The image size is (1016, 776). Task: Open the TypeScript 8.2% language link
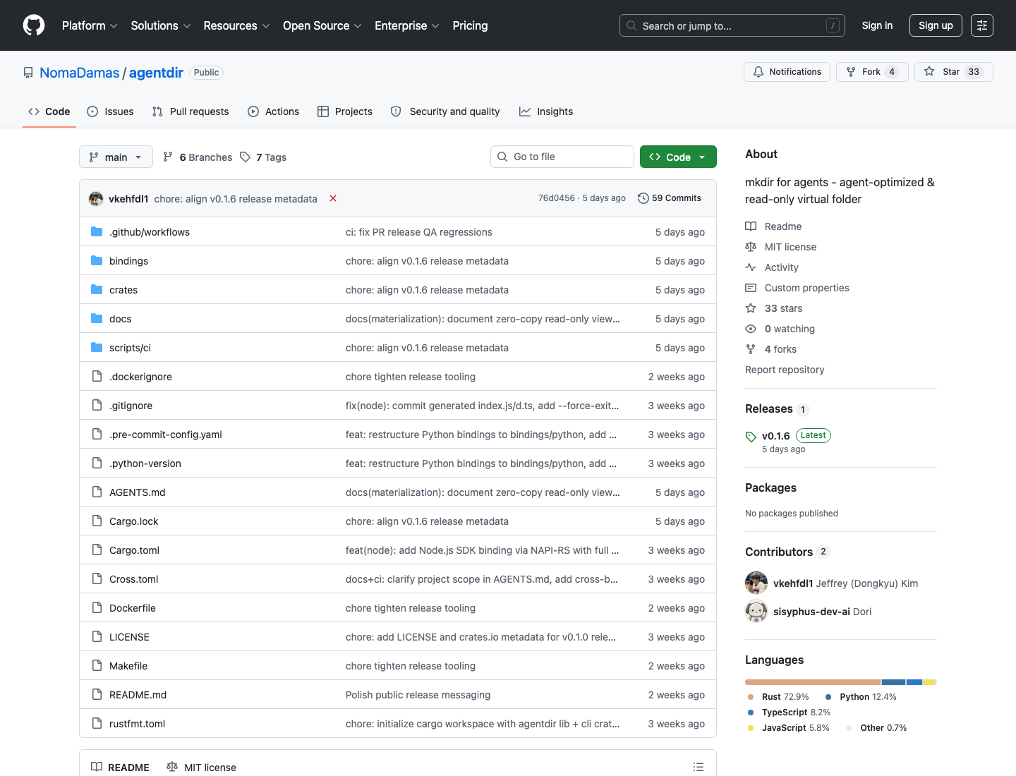[790, 713]
